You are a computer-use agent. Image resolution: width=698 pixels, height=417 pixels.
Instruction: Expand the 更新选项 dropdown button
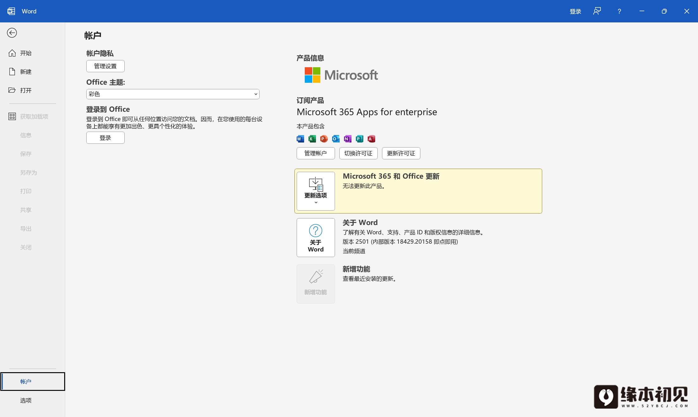click(x=316, y=191)
